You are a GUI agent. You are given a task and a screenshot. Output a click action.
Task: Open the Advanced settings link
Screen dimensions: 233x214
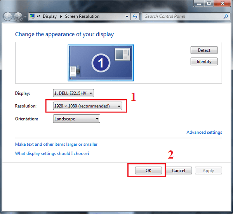pos(204,132)
